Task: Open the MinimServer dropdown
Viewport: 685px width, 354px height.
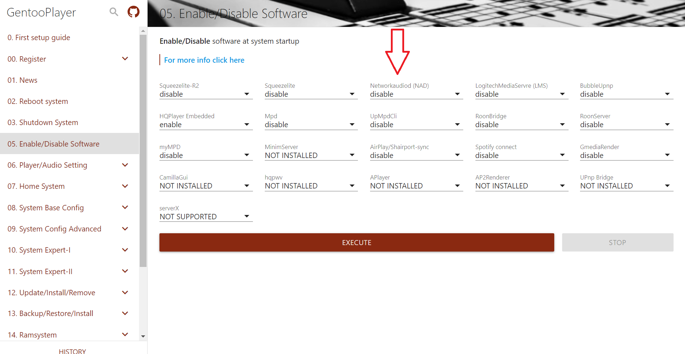Action: (x=311, y=156)
